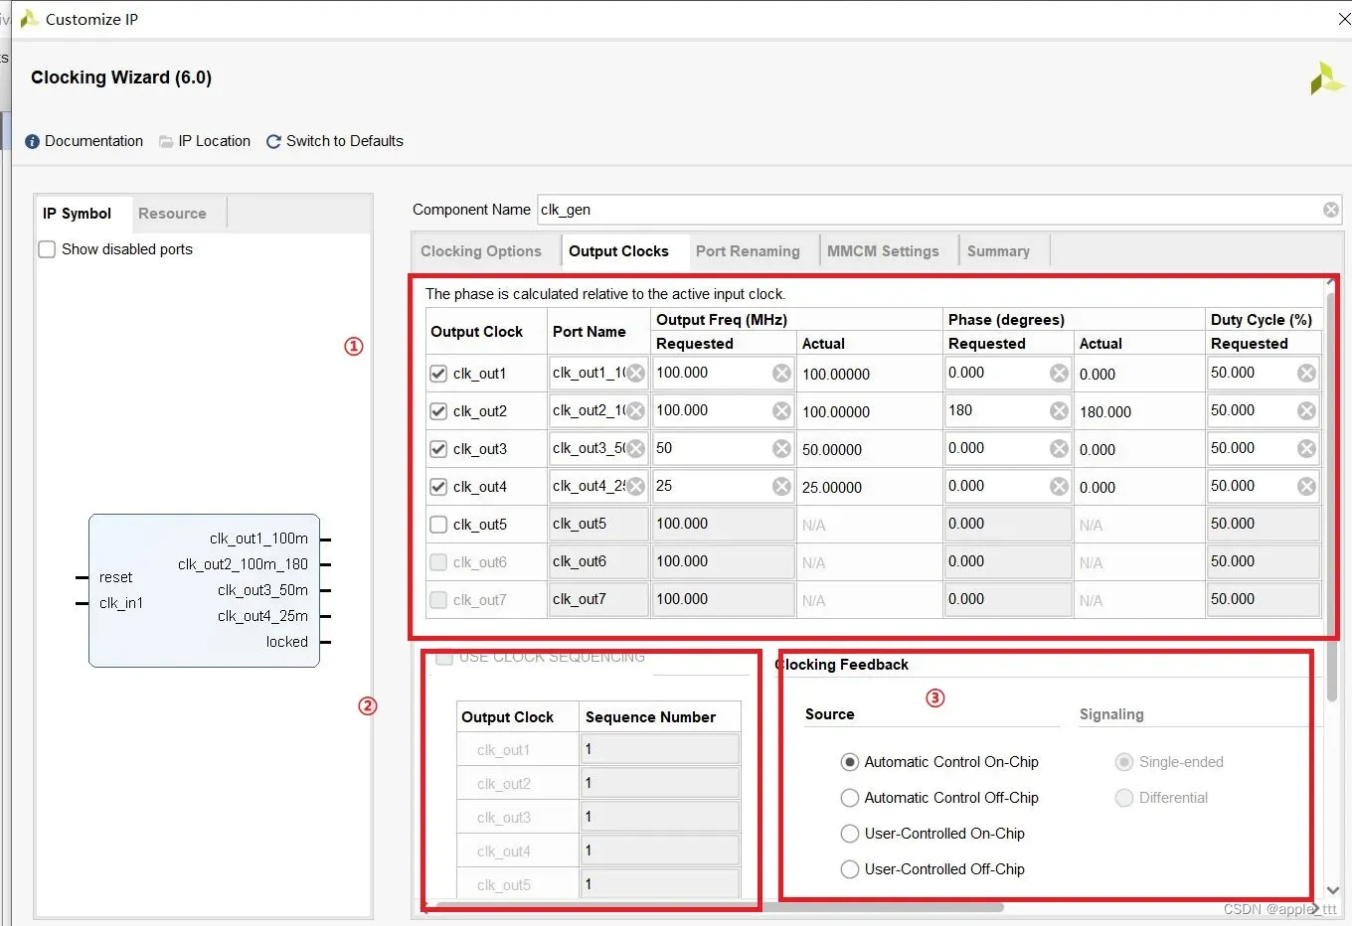Open the Documentation link

click(x=93, y=141)
